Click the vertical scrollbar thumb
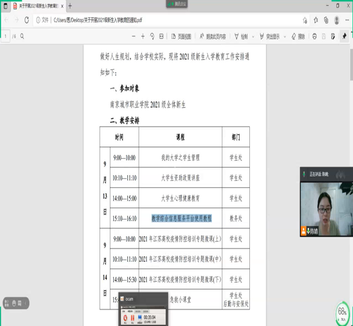The width and height of the screenshot is (353, 326). click(351, 64)
